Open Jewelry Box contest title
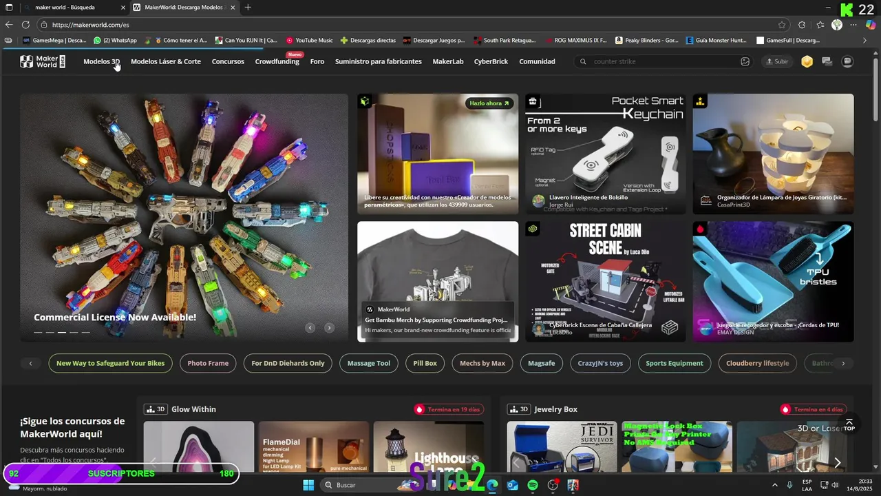Image resolution: width=881 pixels, height=496 pixels. click(555, 409)
